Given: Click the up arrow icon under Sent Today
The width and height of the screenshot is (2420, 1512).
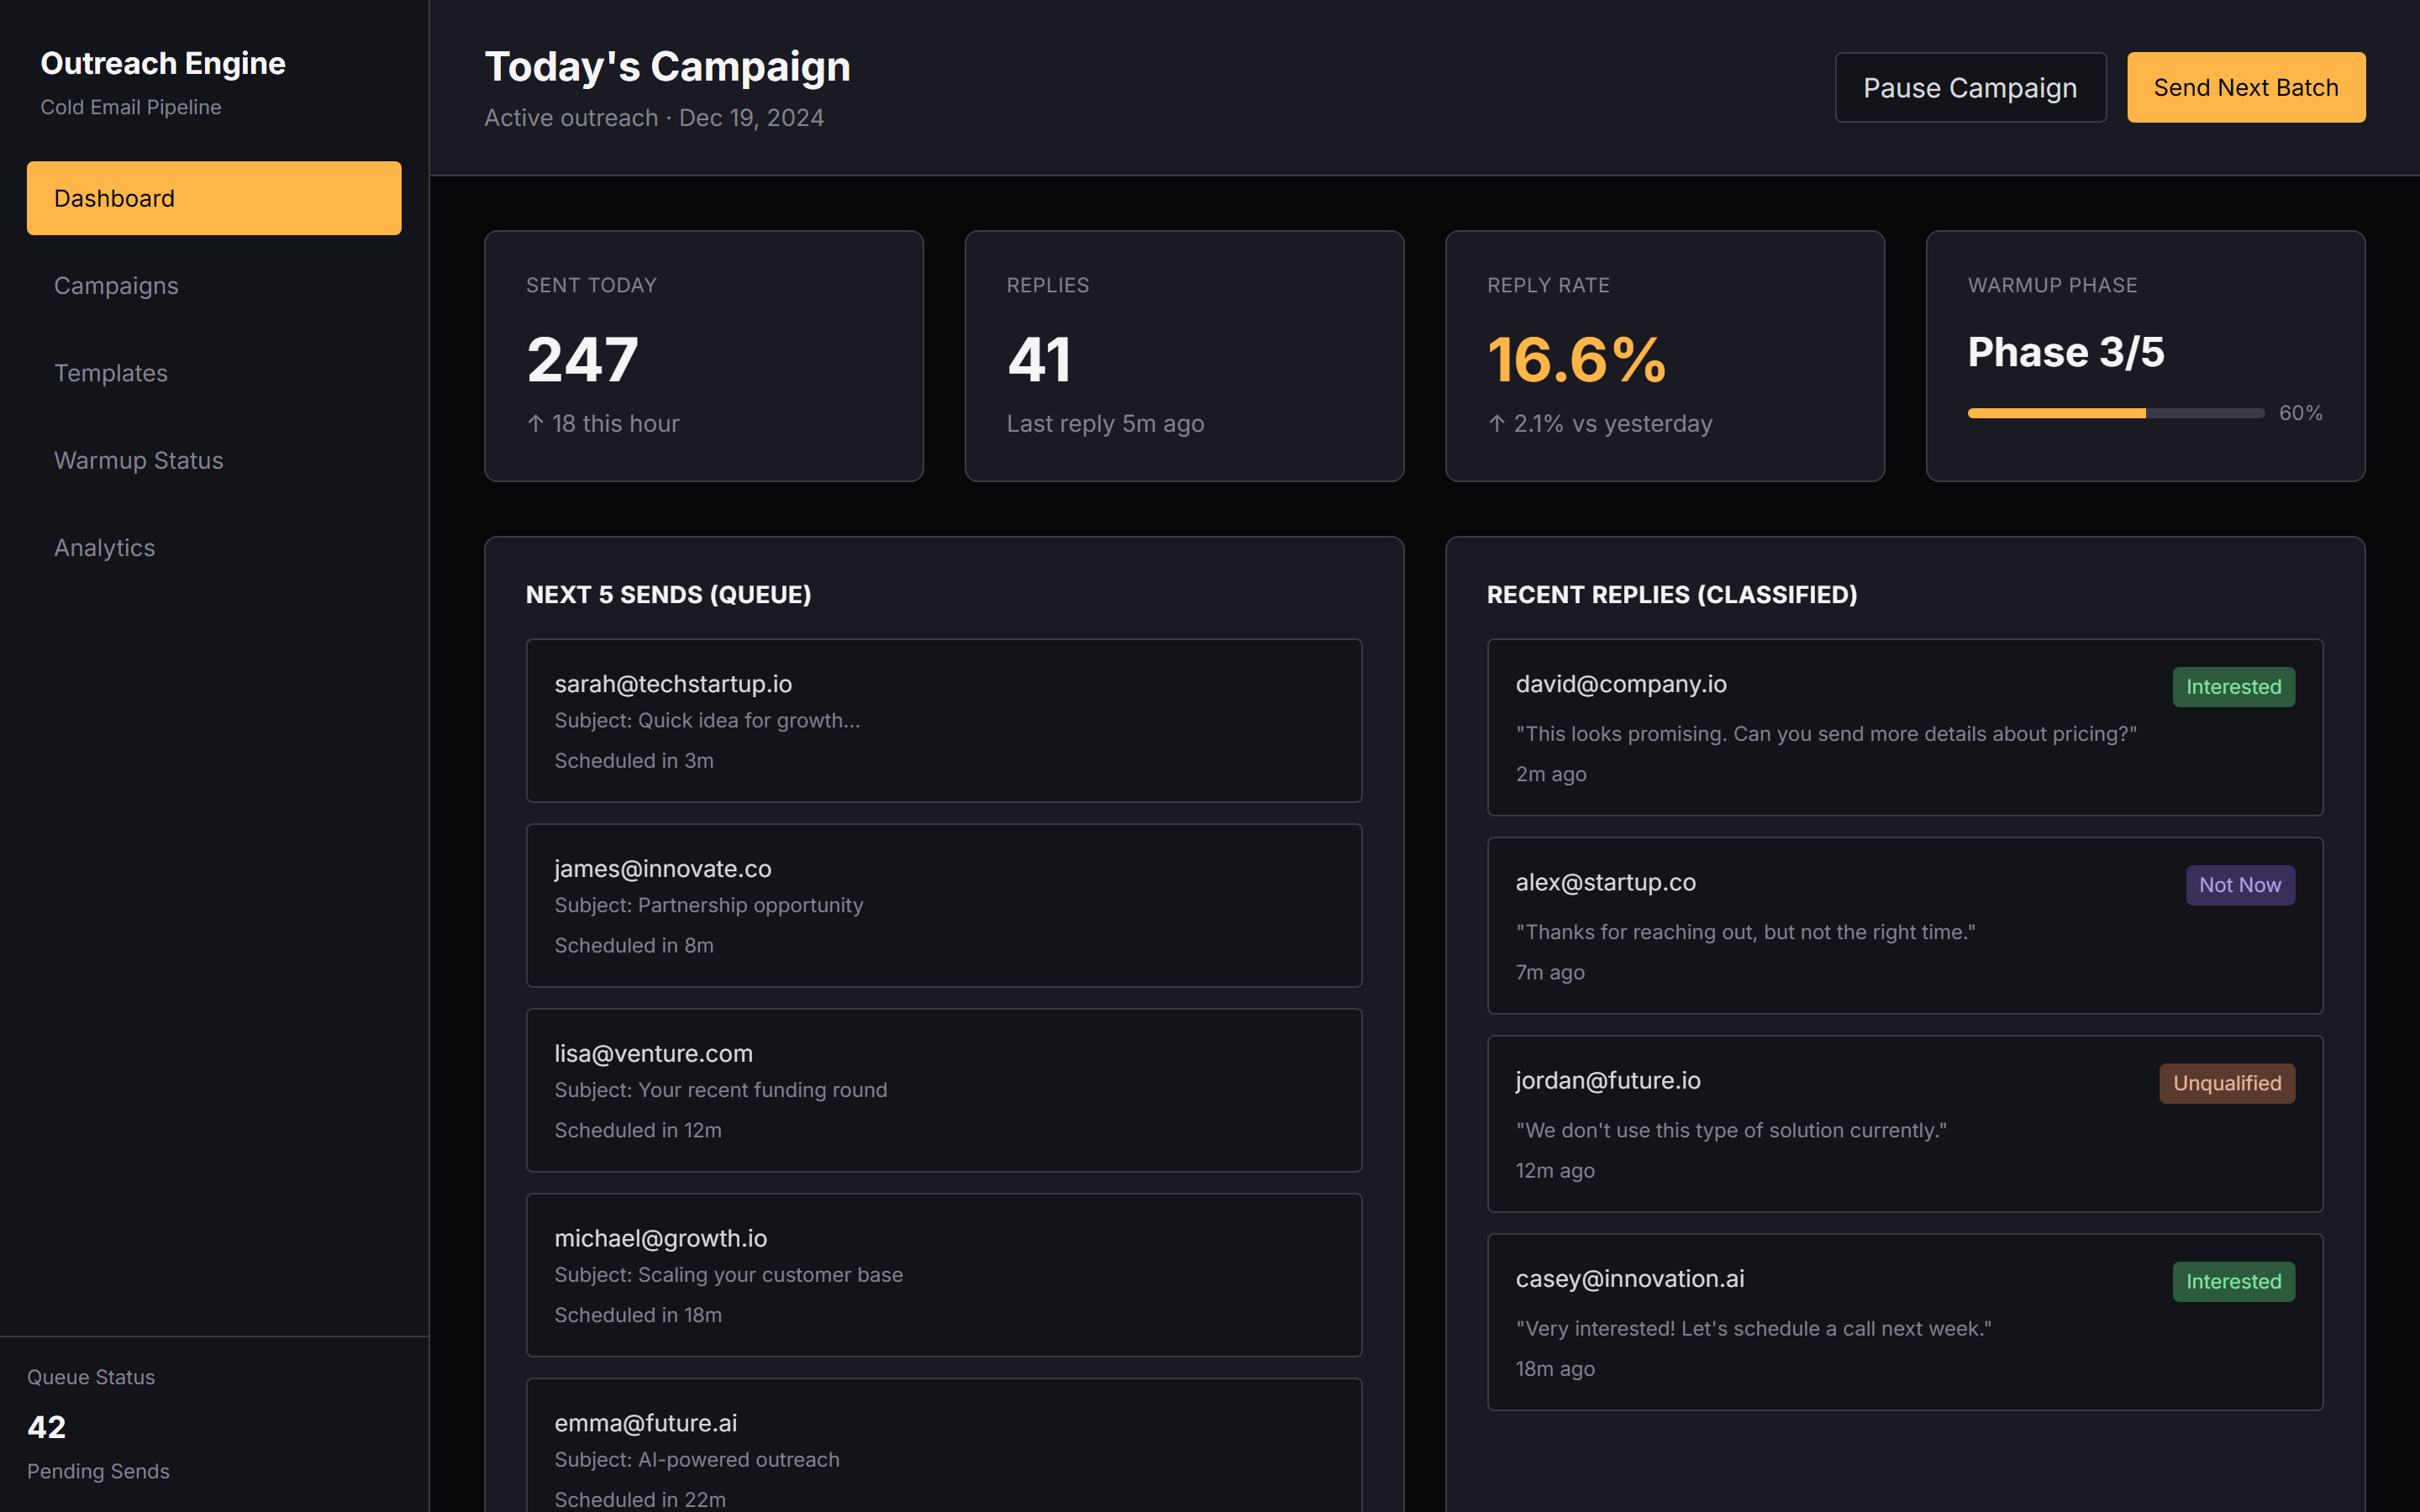Looking at the screenshot, I should coord(536,424).
